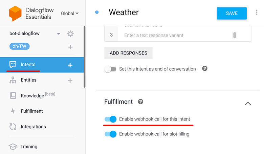Go to Integrations in the sidebar
This screenshot has width=264, height=154.
point(33,127)
